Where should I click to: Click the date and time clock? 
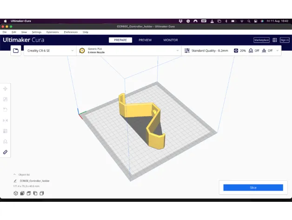coord(278,21)
